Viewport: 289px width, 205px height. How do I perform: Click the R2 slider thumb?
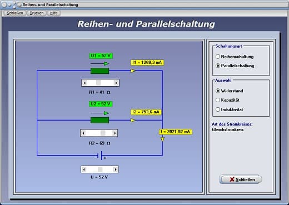click(x=103, y=133)
